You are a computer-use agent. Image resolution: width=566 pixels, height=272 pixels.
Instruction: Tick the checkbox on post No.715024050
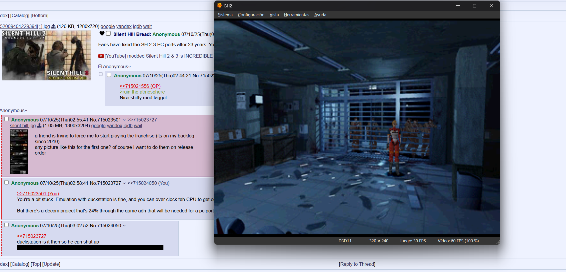coord(6,225)
